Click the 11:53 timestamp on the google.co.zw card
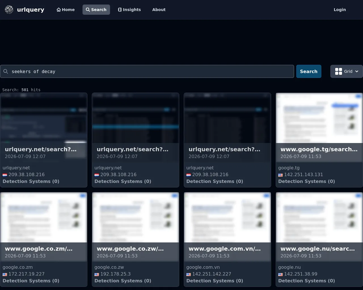 117,256
